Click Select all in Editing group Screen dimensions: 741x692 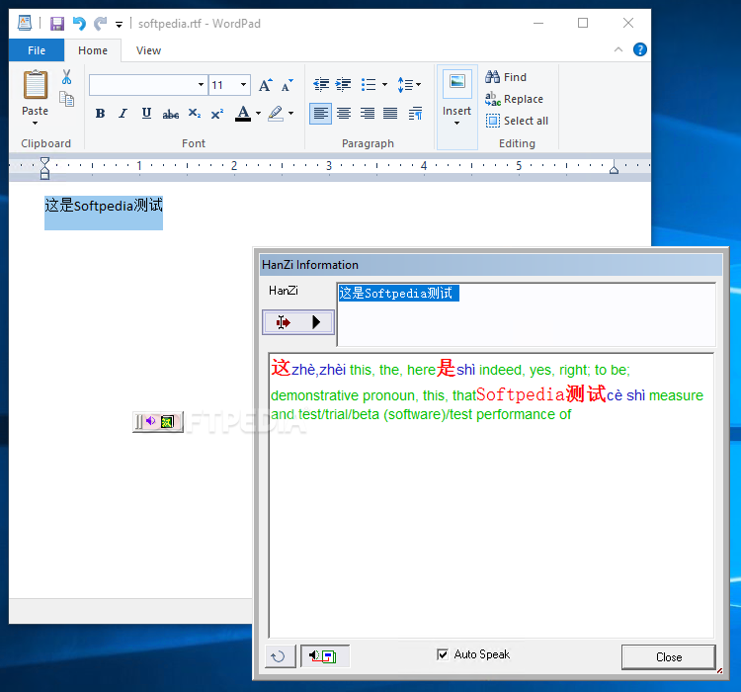click(x=517, y=121)
